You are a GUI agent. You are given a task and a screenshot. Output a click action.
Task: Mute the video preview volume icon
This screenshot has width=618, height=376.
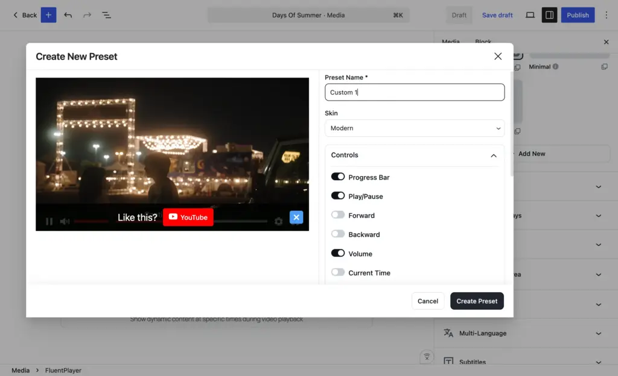click(65, 221)
